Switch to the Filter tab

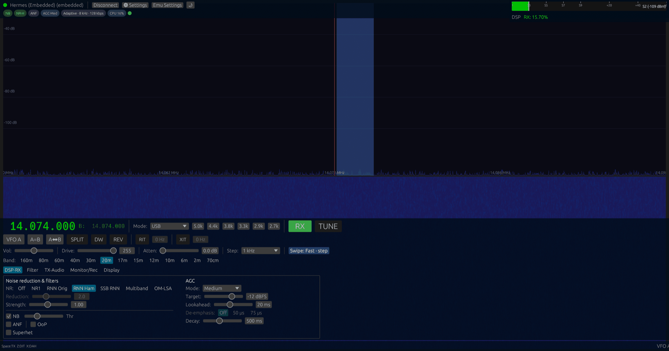[x=32, y=270]
